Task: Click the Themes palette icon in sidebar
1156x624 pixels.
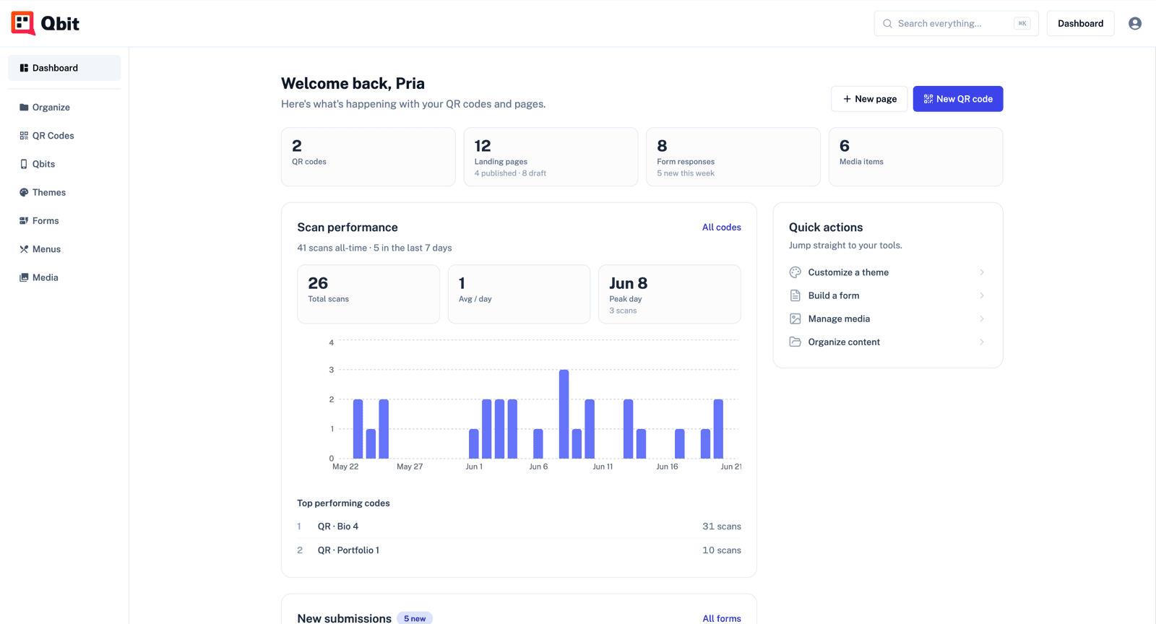Action: point(24,192)
